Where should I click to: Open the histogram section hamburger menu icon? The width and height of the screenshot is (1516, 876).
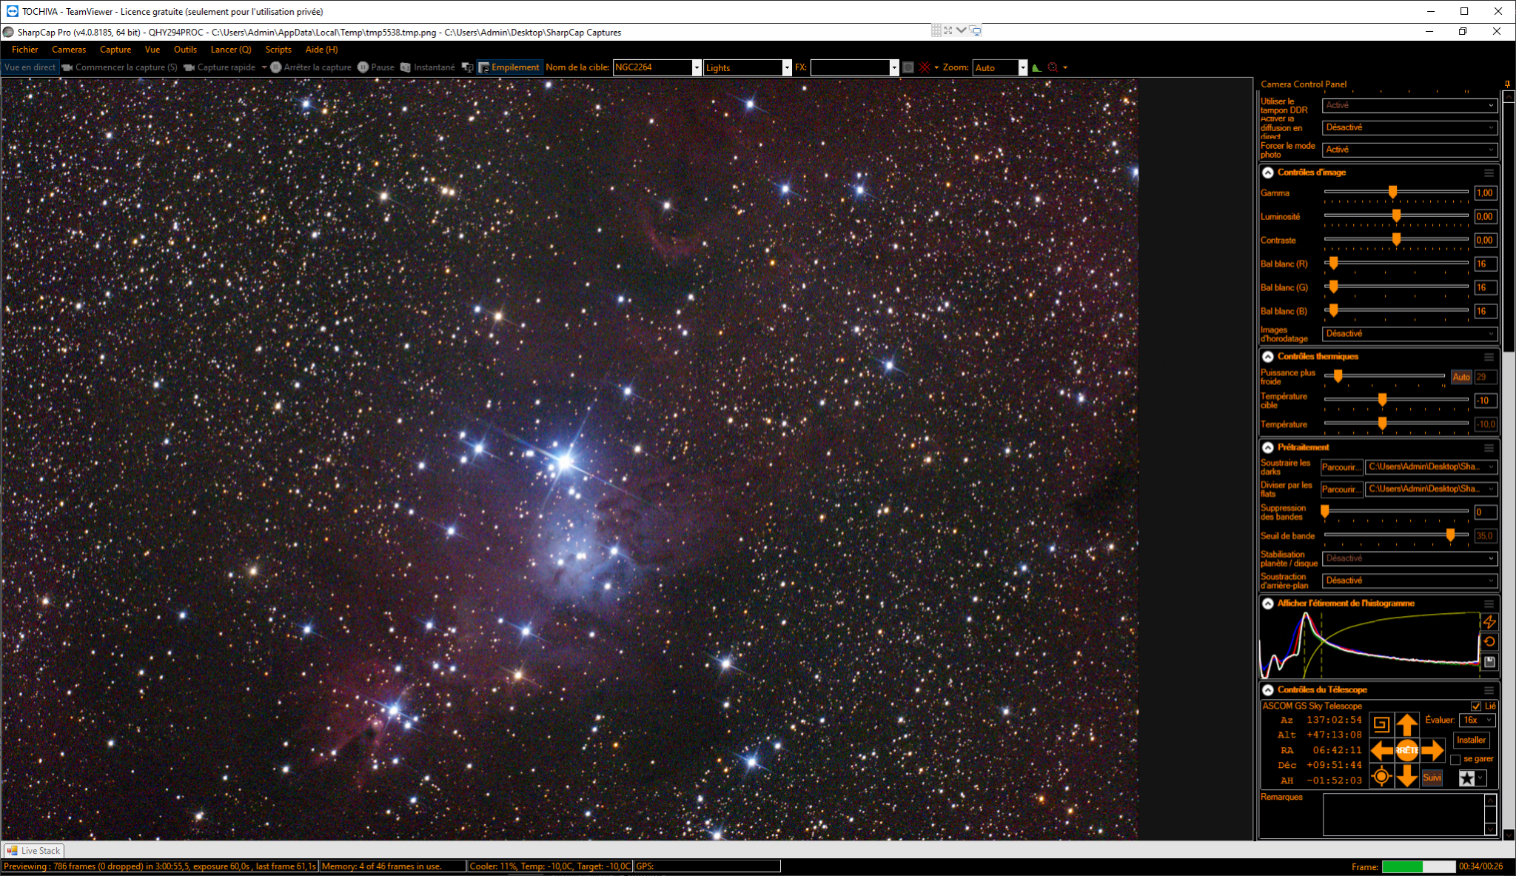point(1489,603)
